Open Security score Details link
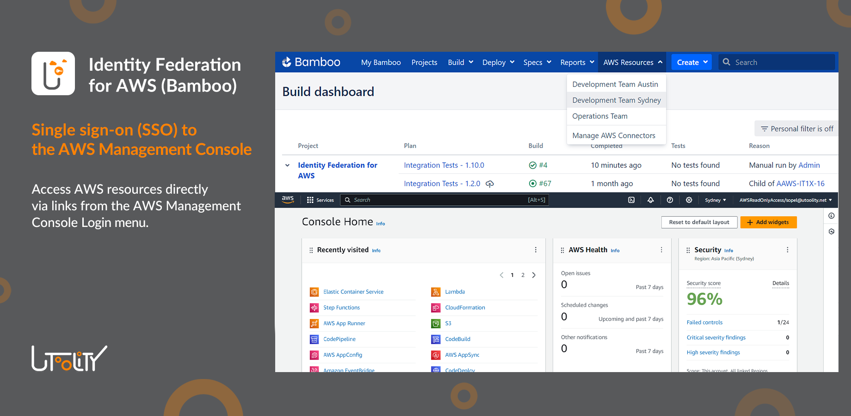 click(x=781, y=283)
